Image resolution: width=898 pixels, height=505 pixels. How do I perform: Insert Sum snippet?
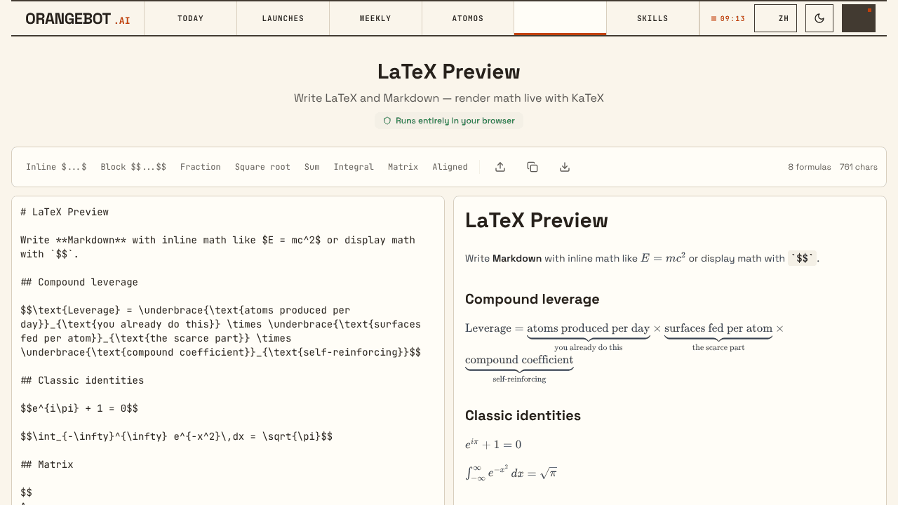(312, 167)
